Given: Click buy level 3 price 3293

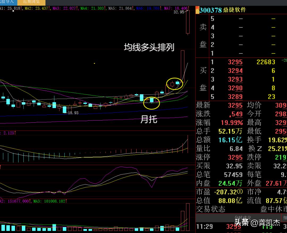Looking at the screenshot, I should click(235, 79).
